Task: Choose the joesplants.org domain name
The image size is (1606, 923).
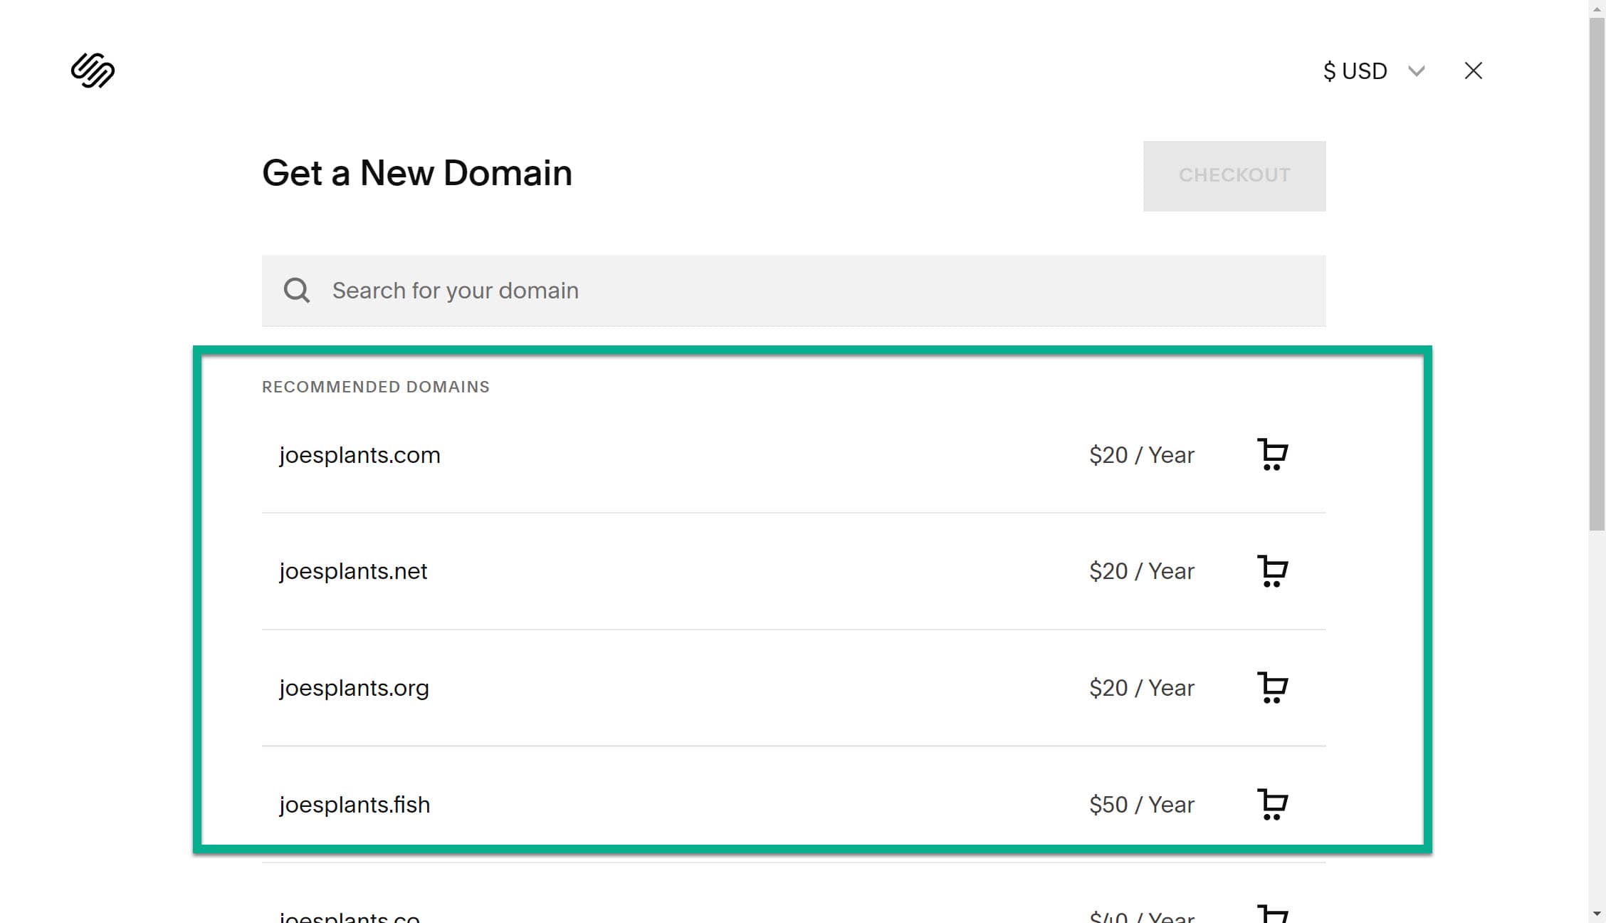Action: pos(354,688)
